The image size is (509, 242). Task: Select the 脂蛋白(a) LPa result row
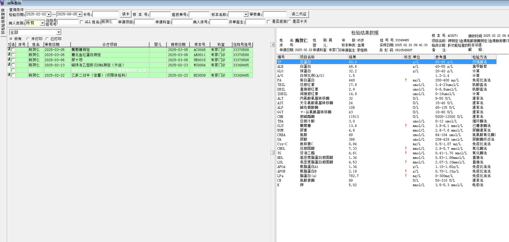[386, 176]
